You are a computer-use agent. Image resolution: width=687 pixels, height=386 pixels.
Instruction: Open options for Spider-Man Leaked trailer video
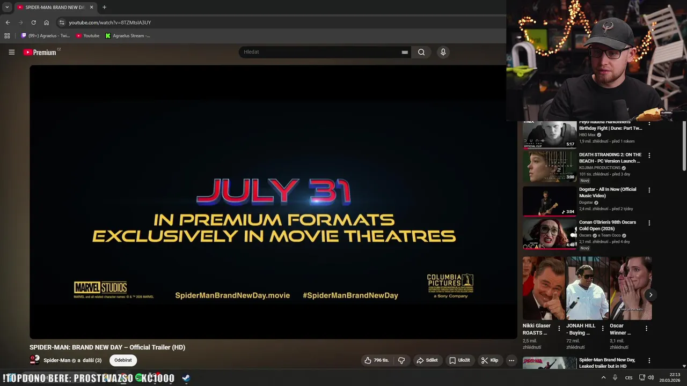pyautogui.click(x=649, y=361)
